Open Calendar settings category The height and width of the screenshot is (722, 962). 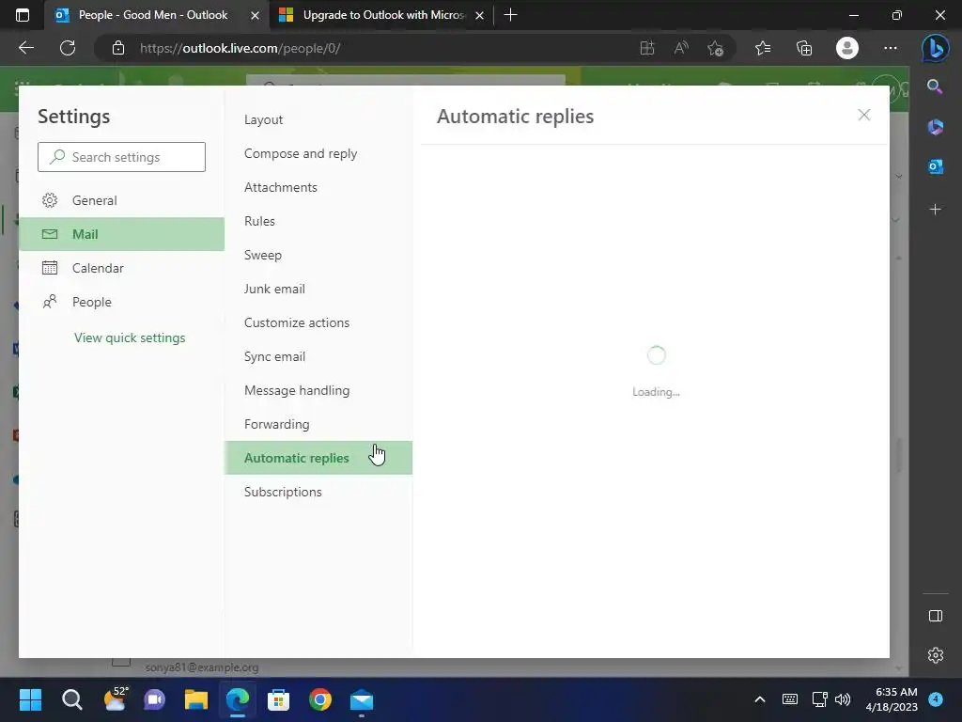121,268
